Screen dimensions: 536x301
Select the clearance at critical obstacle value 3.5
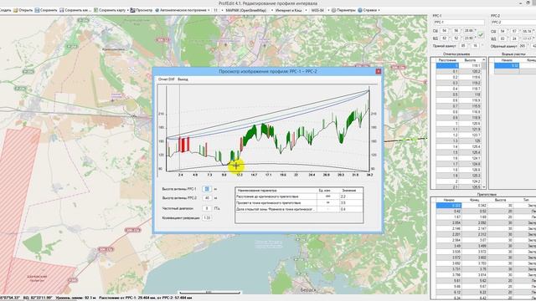point(351,202)
